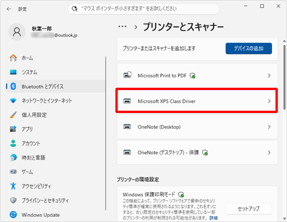
Task: Open ネットワークとインターネット Wi-Fi icon
Action: click(x=13, y=100)
